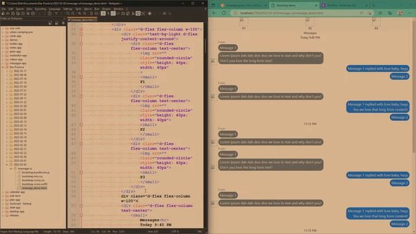Reload the page in the browser
The height and width of the screenshot is (234, 416).
(224, 13)
